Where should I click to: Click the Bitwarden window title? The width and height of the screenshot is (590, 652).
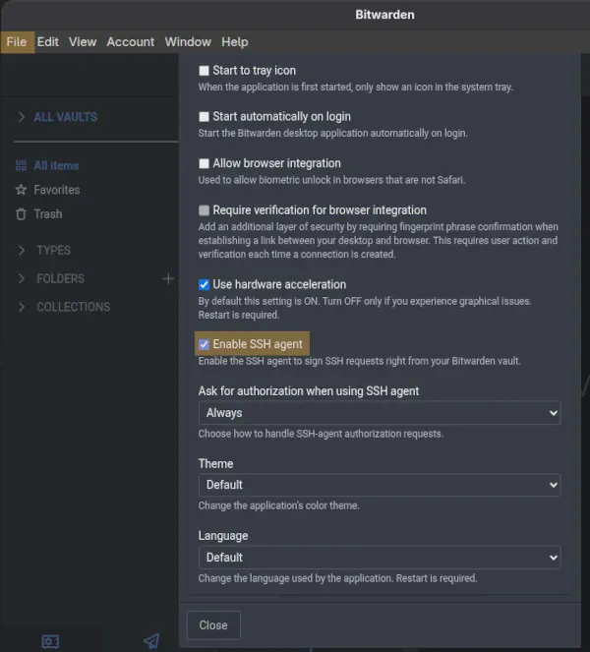click(384, 15)
